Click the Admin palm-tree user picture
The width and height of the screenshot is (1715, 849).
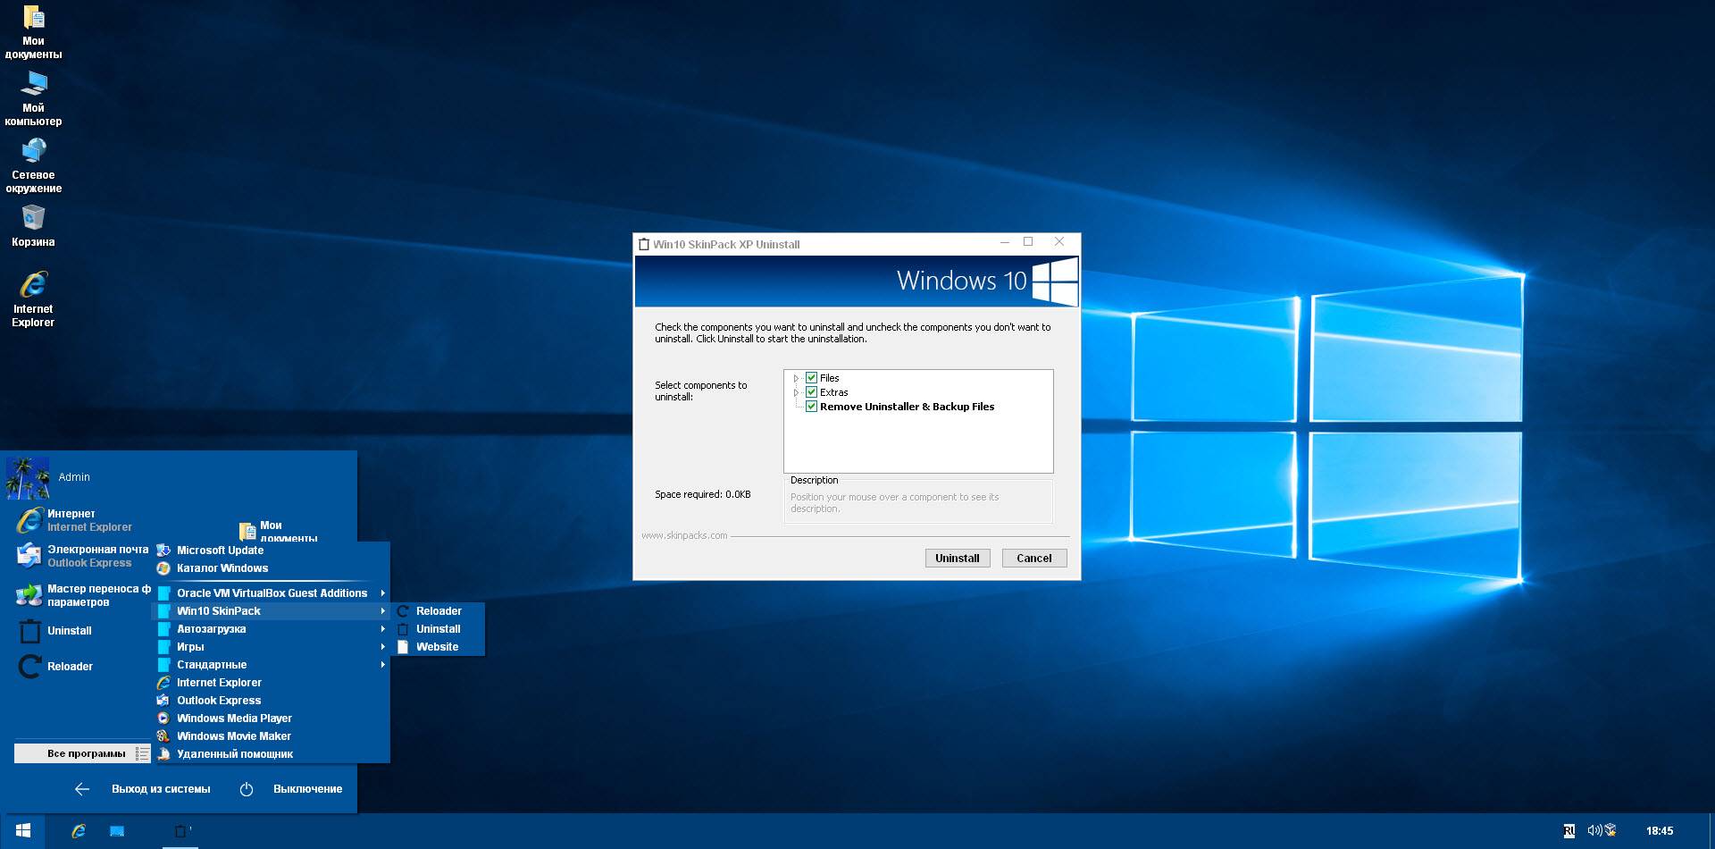click(x=28, y=478)
